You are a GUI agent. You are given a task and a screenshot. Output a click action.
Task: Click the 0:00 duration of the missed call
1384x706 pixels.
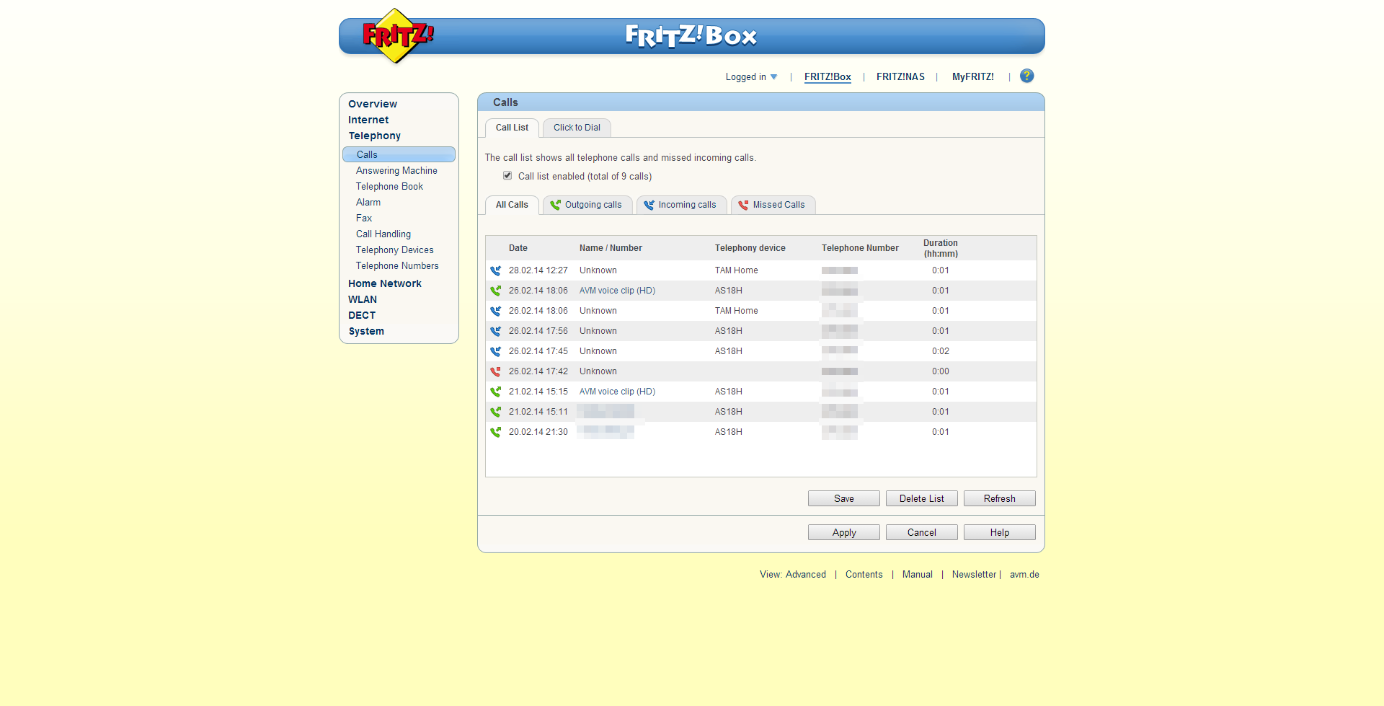[x=941, y=371]
